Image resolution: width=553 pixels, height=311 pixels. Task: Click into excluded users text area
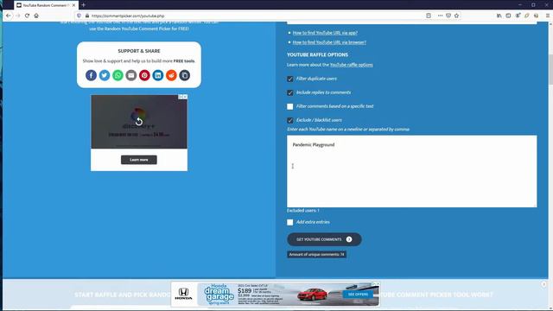pos(411,171)
